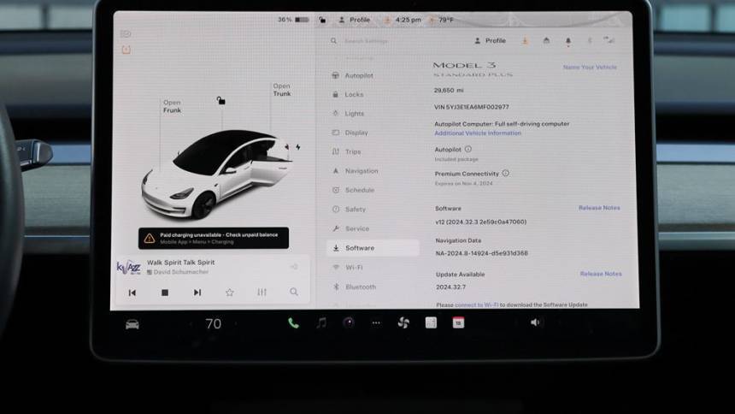Open all apps three-dots launcher

click(376, 323)
